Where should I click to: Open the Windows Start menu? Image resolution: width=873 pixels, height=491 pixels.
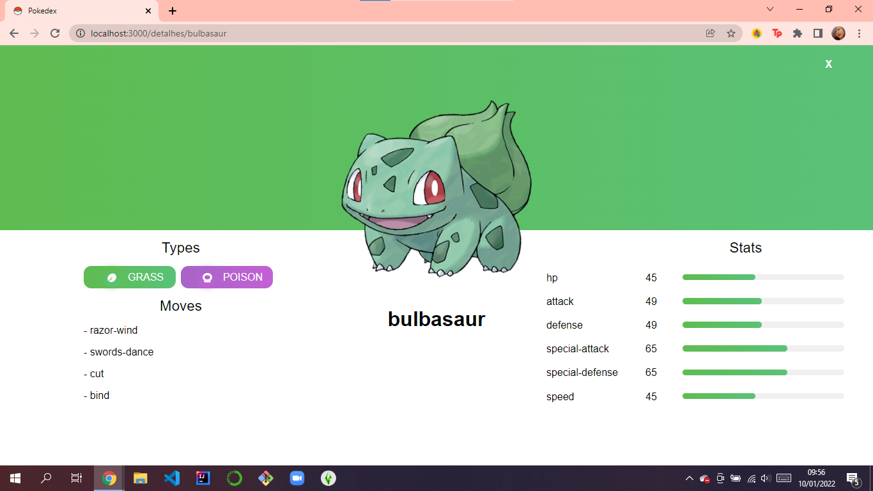(14, 478)
